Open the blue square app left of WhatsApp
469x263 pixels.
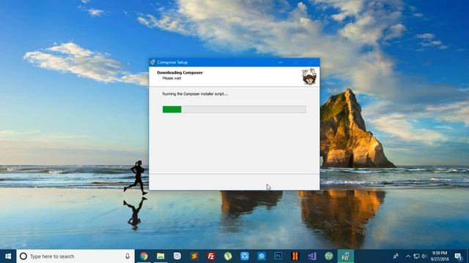coord(245,256)
